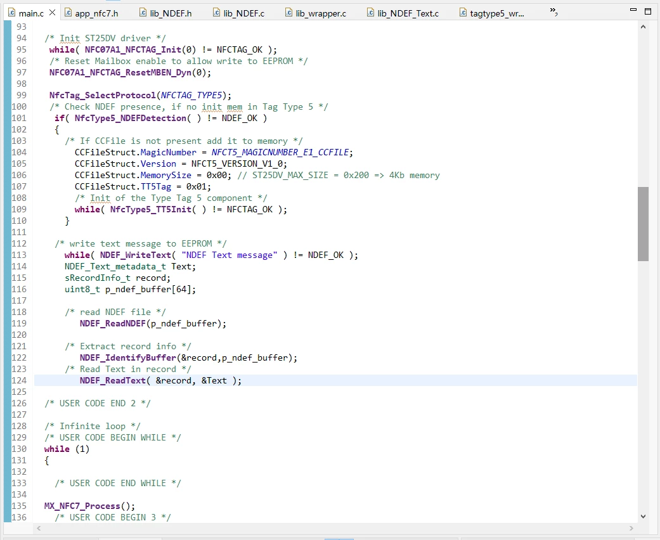Viewport: 660px width, 540px height.
Task: Click the file icon on lib_wrapper.c tab
Action: point(288,13)
